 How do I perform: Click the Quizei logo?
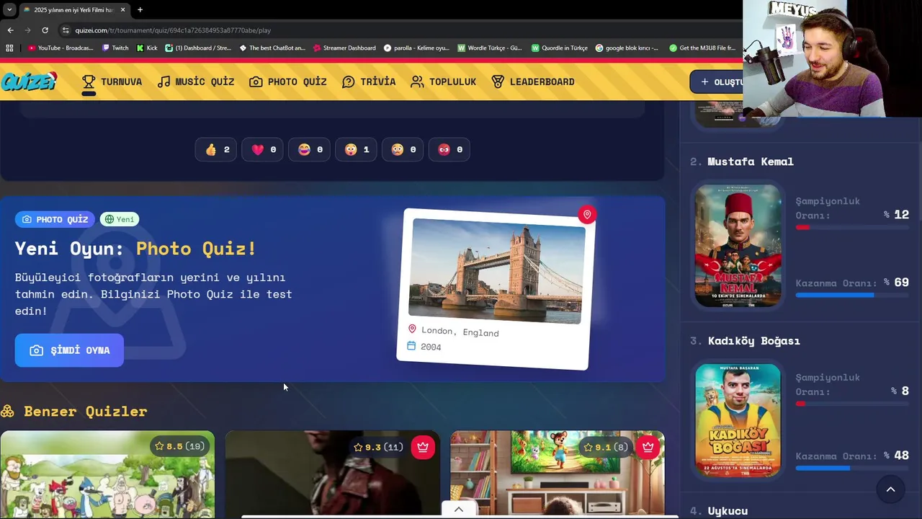coord(29,81)
